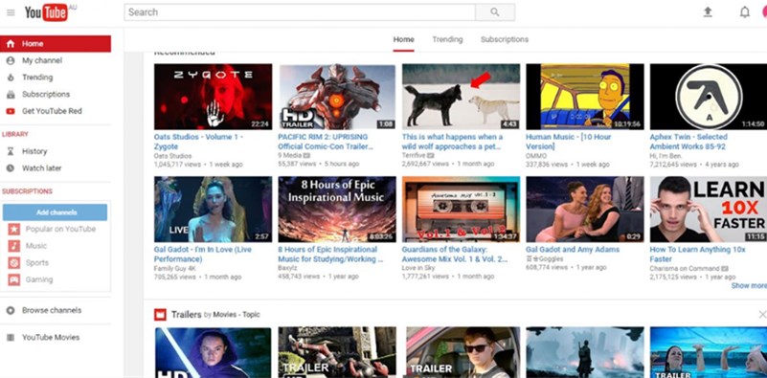Click the Popular on YouTube star icon
Image resolution: width=767 pixels, height=378 pixels.
(x=14, y=230)
